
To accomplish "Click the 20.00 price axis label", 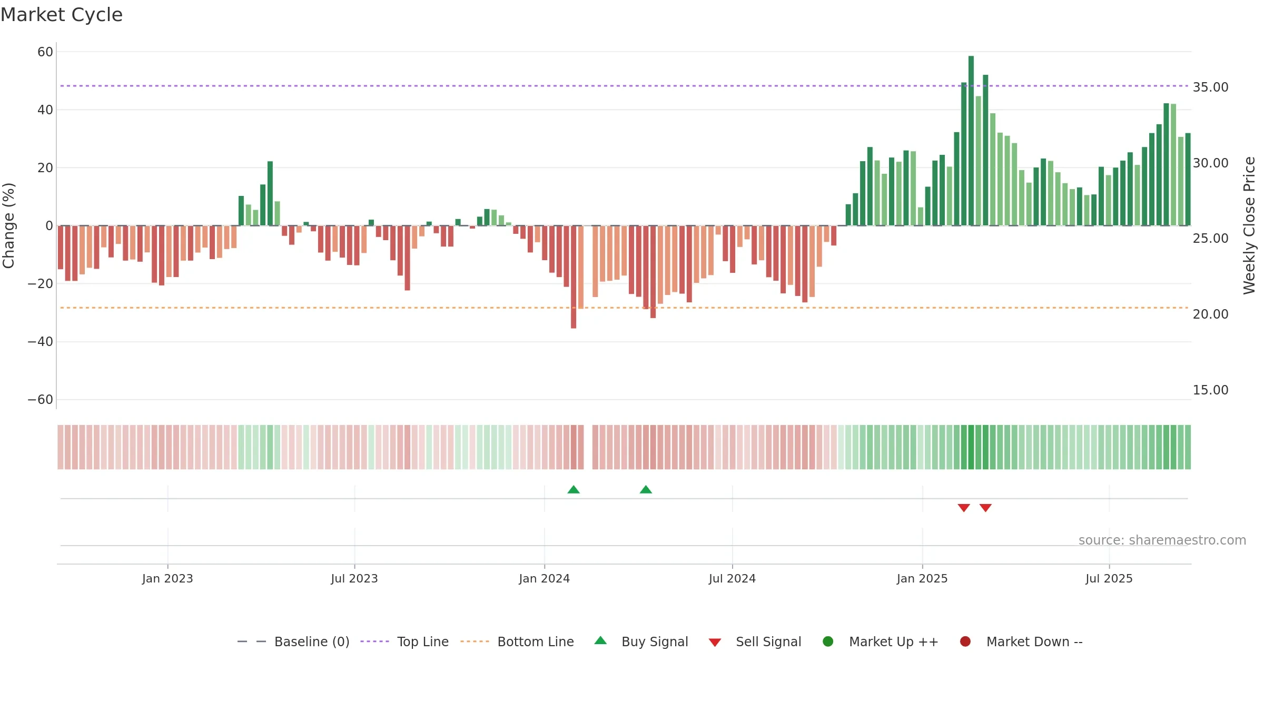I will (1210, 314).
